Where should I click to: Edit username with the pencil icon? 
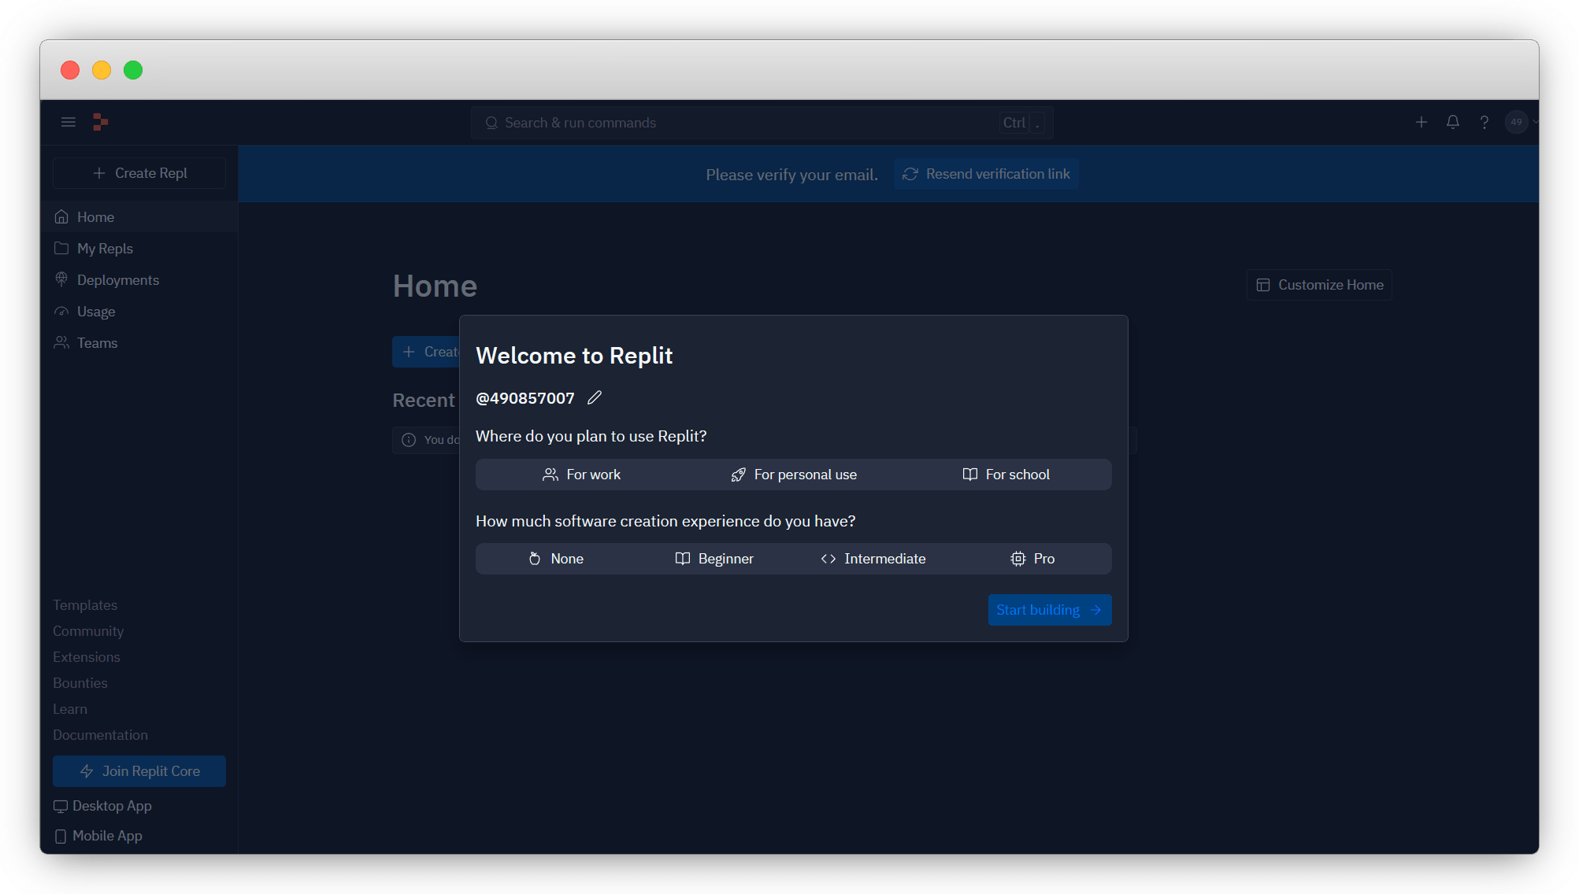point(595,398)
